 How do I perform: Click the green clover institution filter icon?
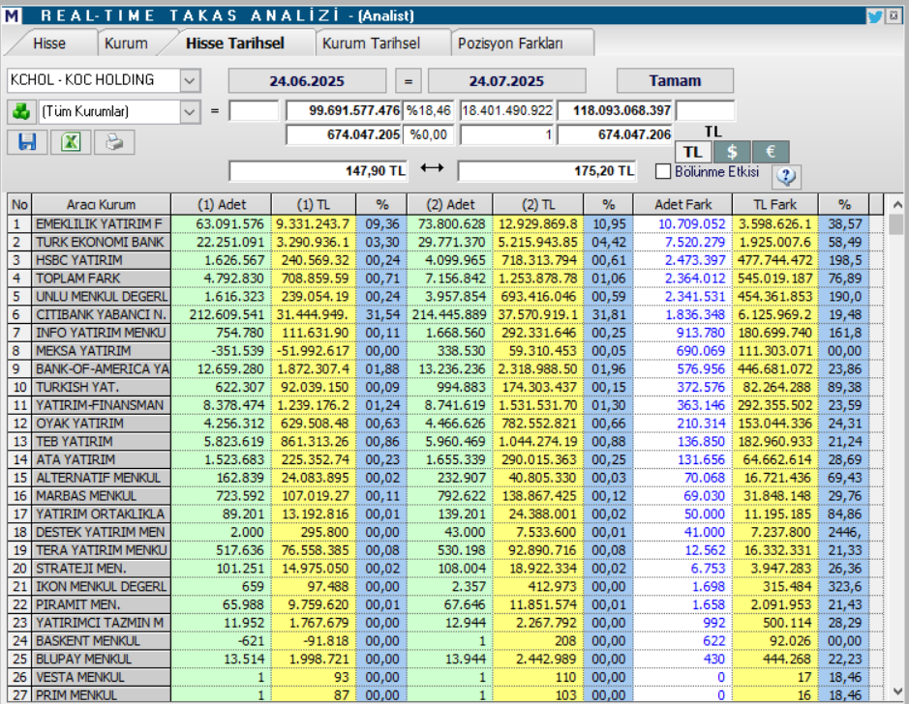21,111
